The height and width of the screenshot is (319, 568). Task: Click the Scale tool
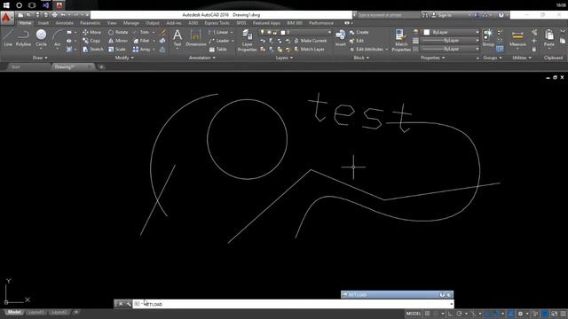click(116, 50)
